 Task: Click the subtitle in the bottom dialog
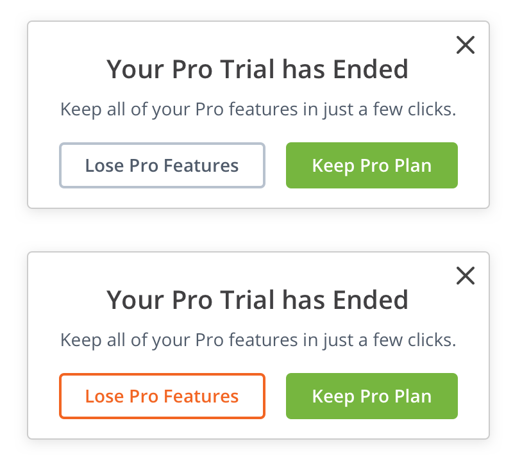(x=258, y=340)
